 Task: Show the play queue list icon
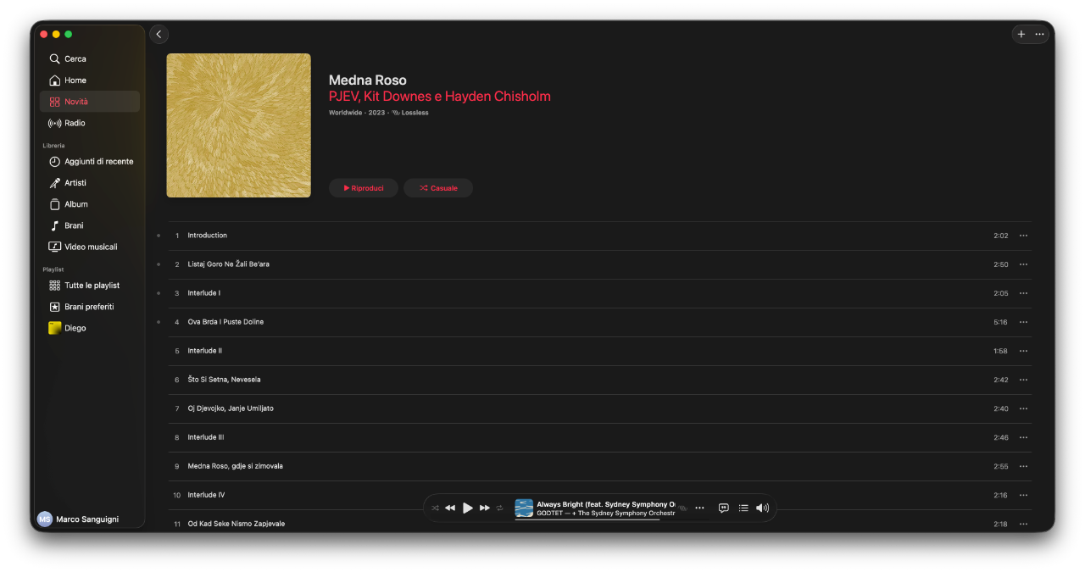(x=743, y=508)
